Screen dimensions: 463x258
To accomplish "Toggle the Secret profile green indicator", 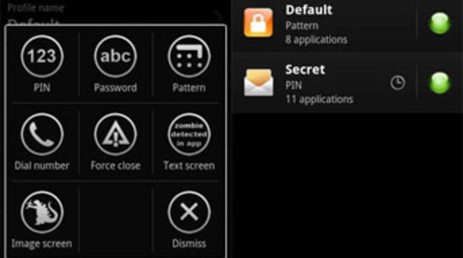I will [439, 83].
